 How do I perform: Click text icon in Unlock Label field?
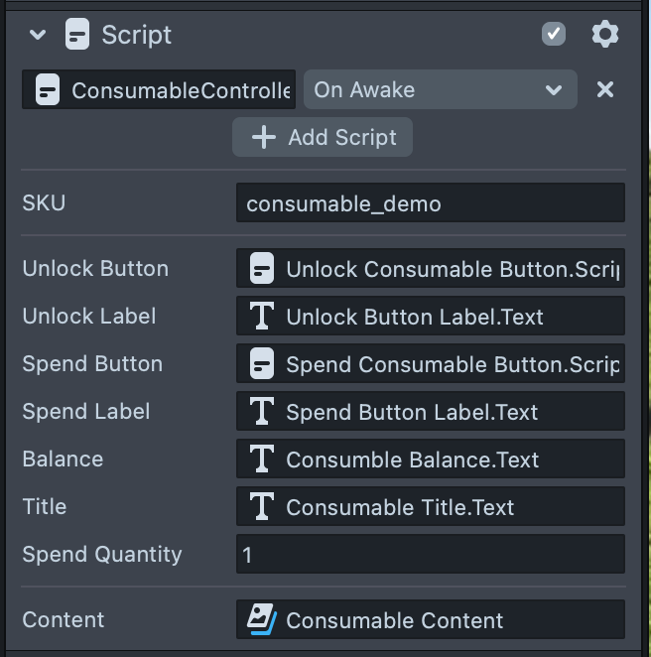(x=261, y=317)
